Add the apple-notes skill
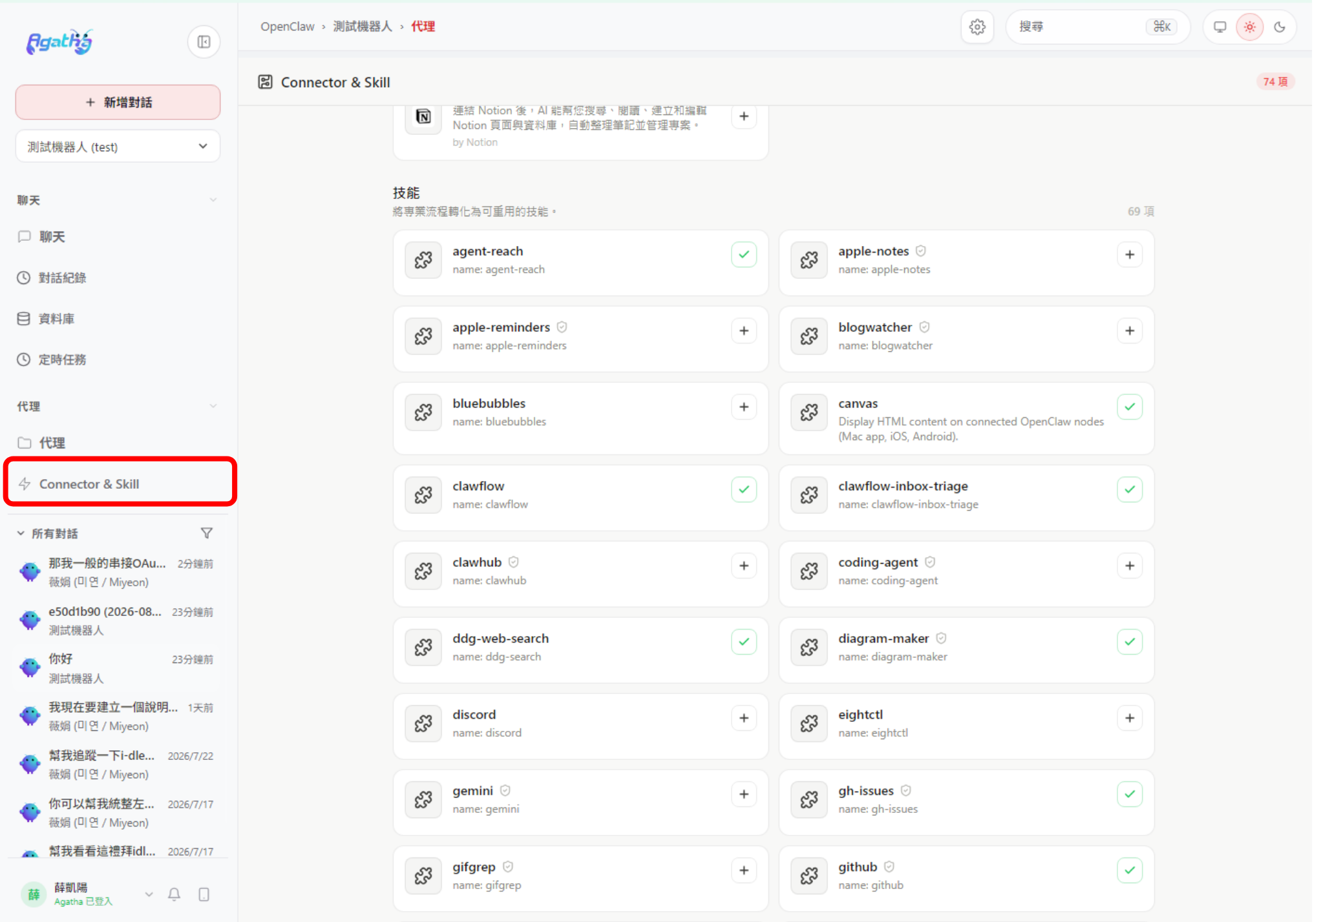 1130,254
